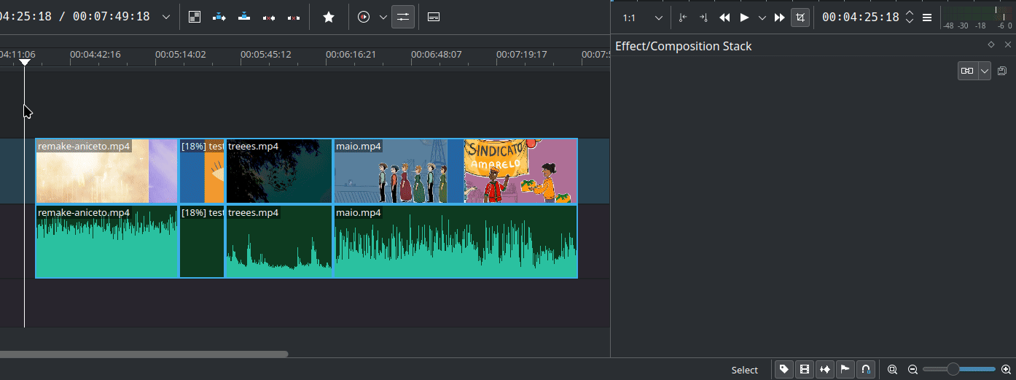
Task: Open the 1:1 monitor zoom dropdown
Action: tap(642, 18)
